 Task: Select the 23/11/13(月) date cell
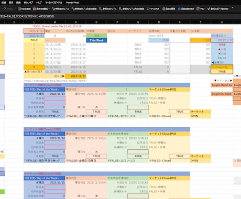55,45
